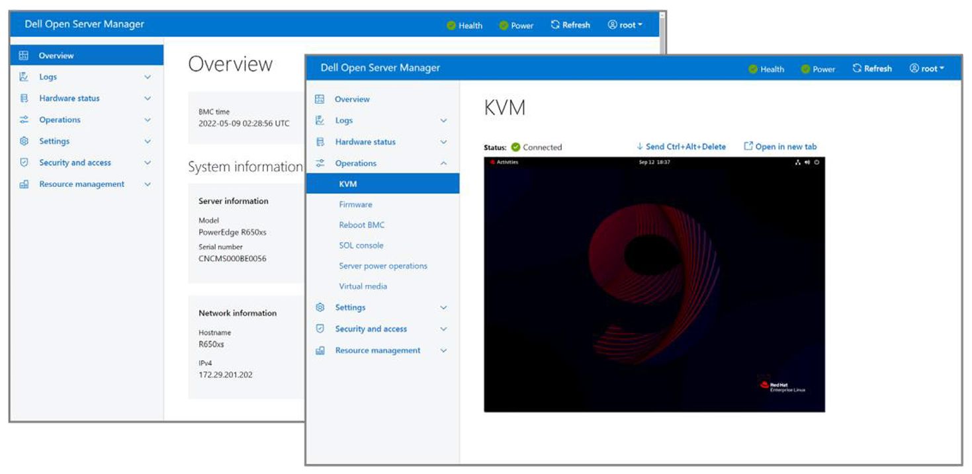Image resolution: width=972 pixels, height=474 pixels.
Task: Click Open in new tab link
Action: point(781,147)
